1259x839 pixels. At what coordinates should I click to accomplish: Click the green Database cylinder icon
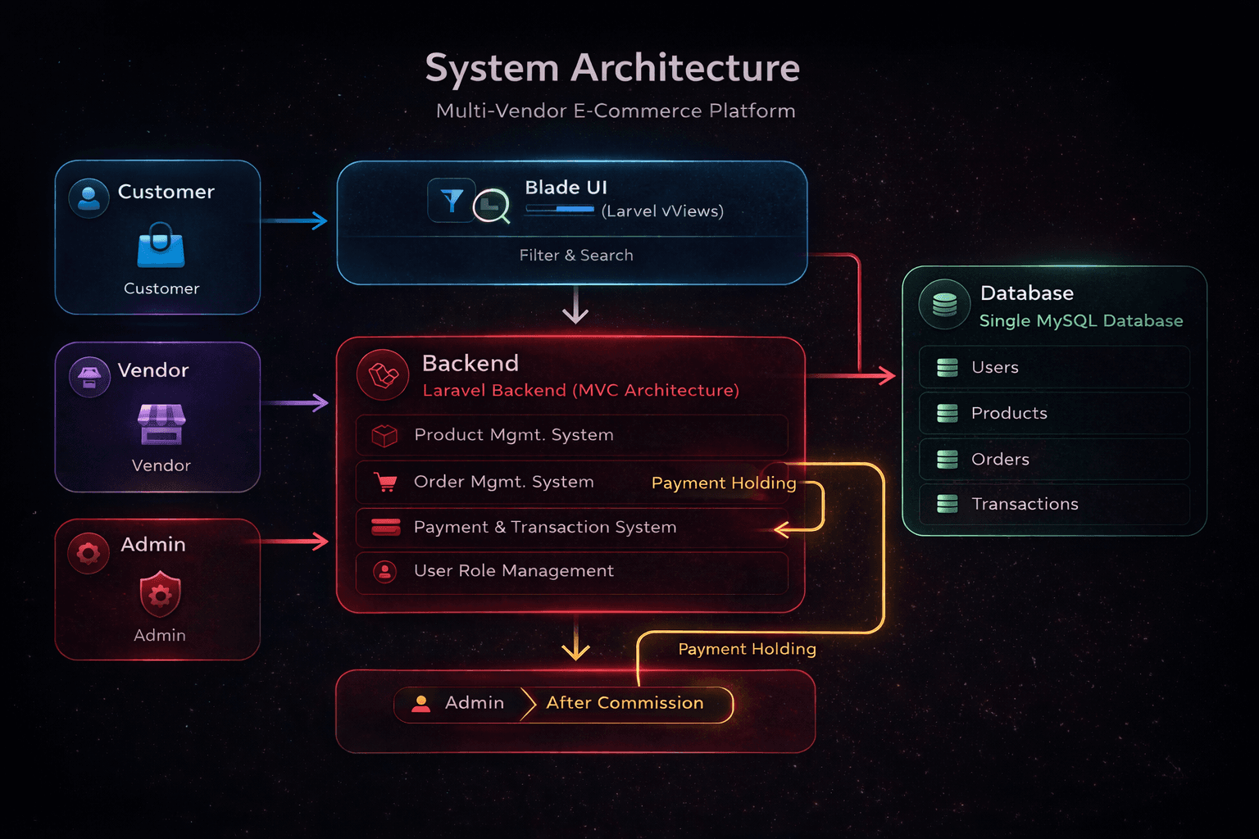click(x=944, y=305)
